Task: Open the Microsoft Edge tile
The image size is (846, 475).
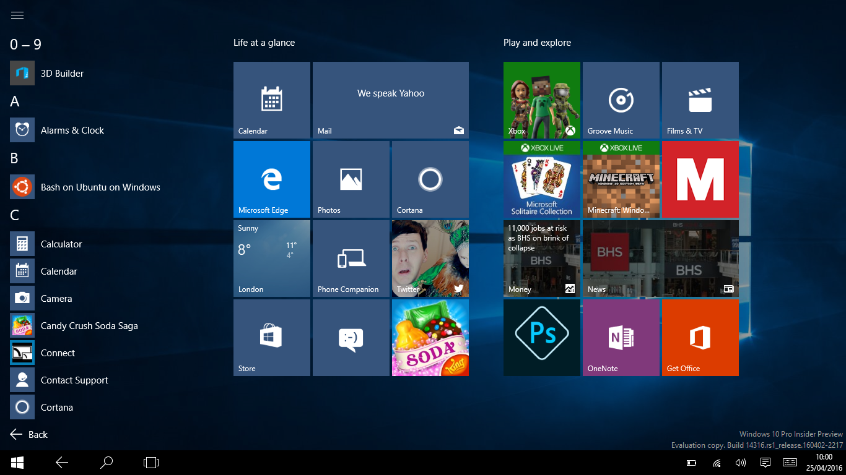Action: click(271, 179)
